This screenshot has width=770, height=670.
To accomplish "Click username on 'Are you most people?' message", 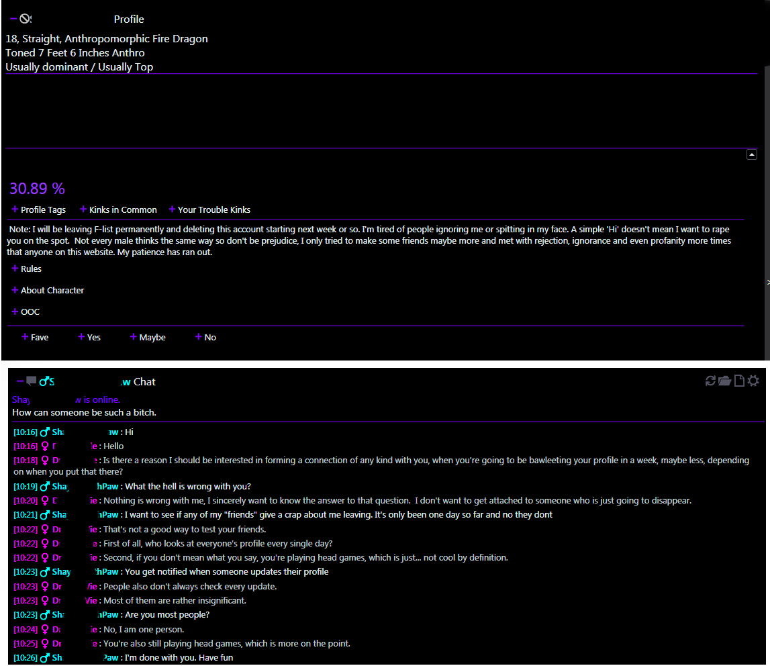I will 85,615.
